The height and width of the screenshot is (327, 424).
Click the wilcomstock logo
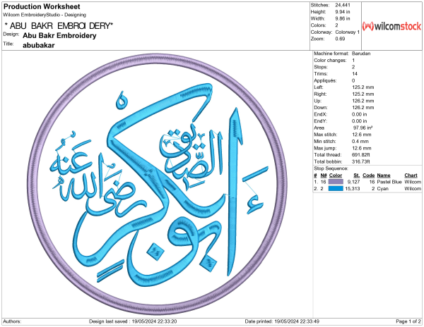click(x=391, y=26)
